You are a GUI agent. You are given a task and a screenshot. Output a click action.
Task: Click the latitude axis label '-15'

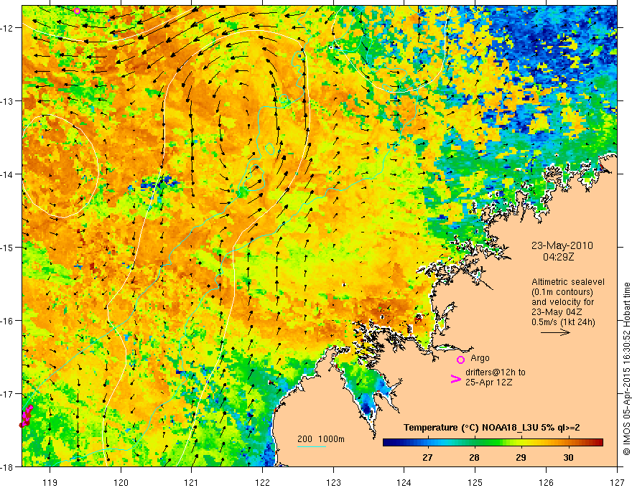(x=7, y=247)
